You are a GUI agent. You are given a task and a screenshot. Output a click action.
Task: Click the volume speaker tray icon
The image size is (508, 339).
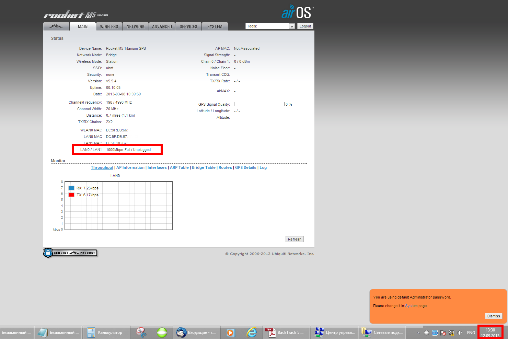[x=460, y=333]
